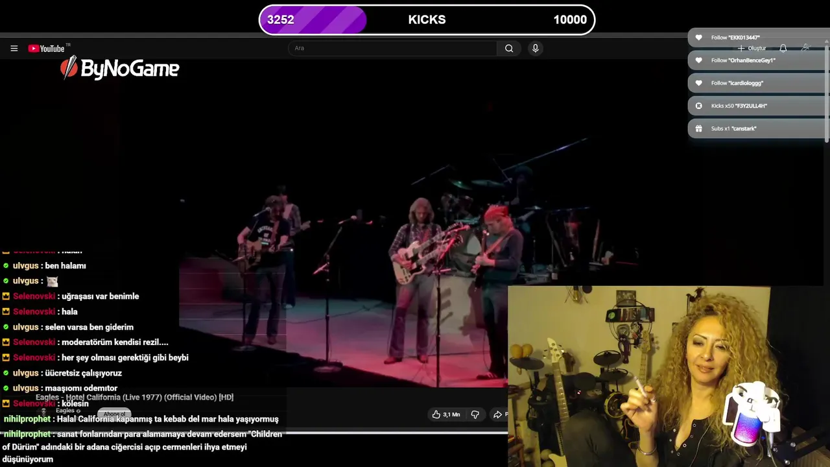Screen dimensions: 830x467
Task: Click chat message 'kölesin'
Action: click(x=75, y=403)
